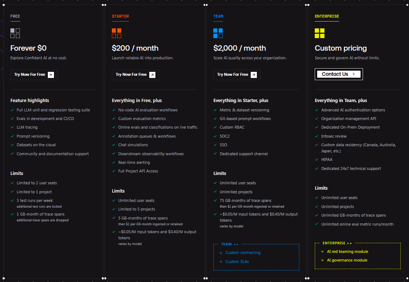
Task: Click 'Dedicated On-Prem Deployment' text
Action: [x=350, y=127]
